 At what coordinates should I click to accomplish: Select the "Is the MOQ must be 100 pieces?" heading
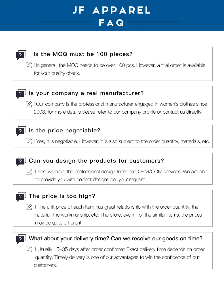click(x=83, y=54)
